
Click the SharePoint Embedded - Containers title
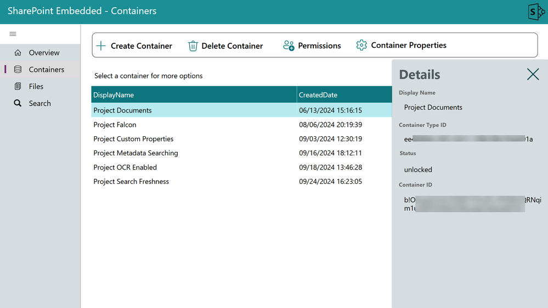[82, 11]
